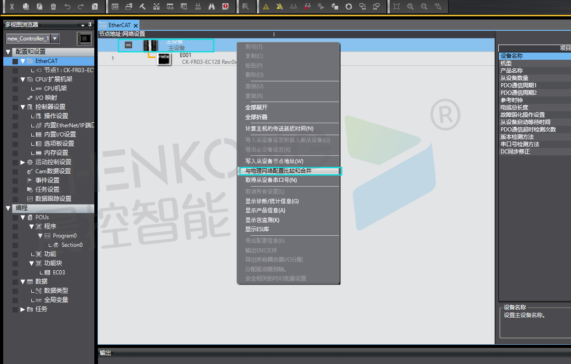Click the trash Delete icon in toolbar
Viewport: 571px width, 364px height.
(53, 6)
